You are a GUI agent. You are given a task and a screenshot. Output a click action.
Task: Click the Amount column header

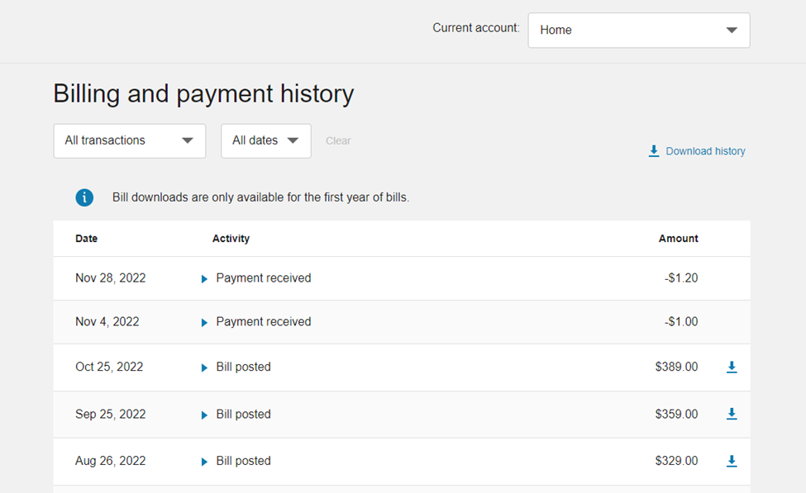(x=678, y=239)
